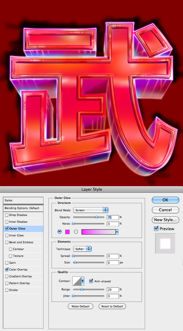Click the Make Default button

click(80, 306)
